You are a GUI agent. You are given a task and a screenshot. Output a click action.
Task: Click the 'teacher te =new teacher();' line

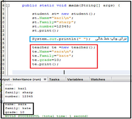pos(64,47)
